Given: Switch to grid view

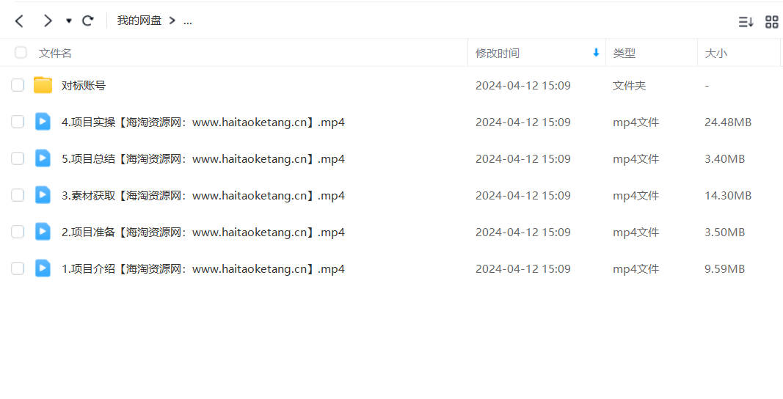Looking at the screenshot, I should [771, 21].
